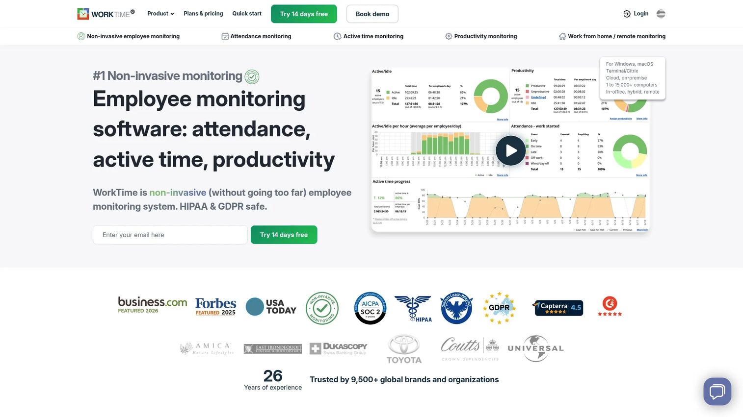
Task: Click the Active/idle donut chart in preview
Action: (491, 97)
